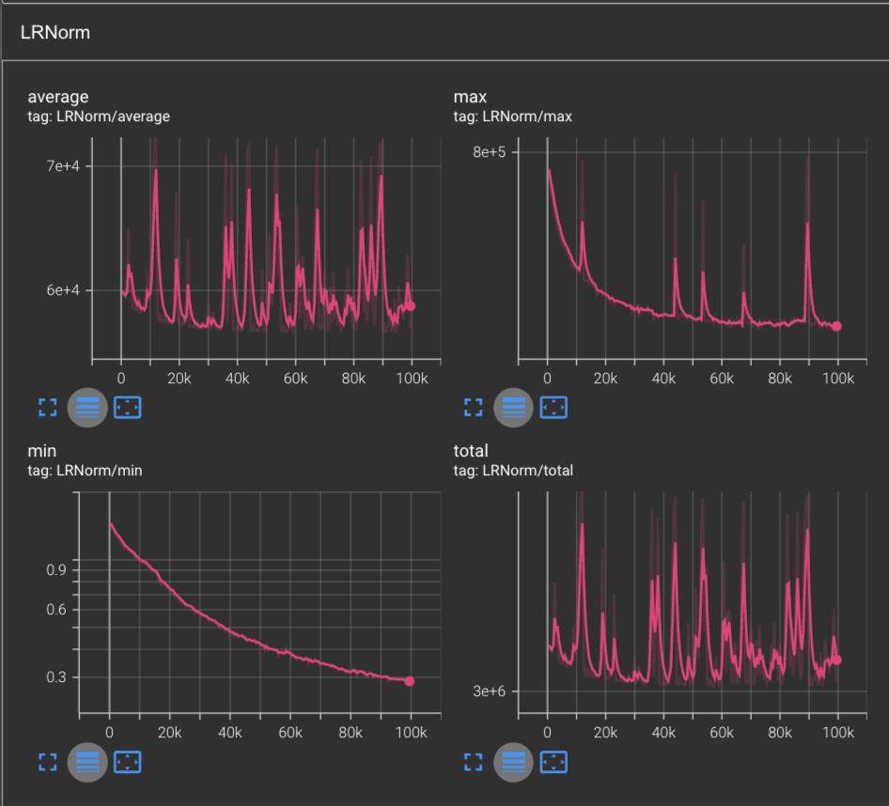Fit domain to data on max chart
Image resolution: width=889 pixels, height=806 pixels.
pos(554,407)
